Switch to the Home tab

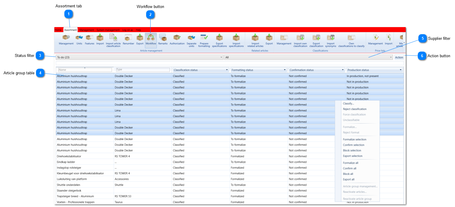(x=58, y=30)
